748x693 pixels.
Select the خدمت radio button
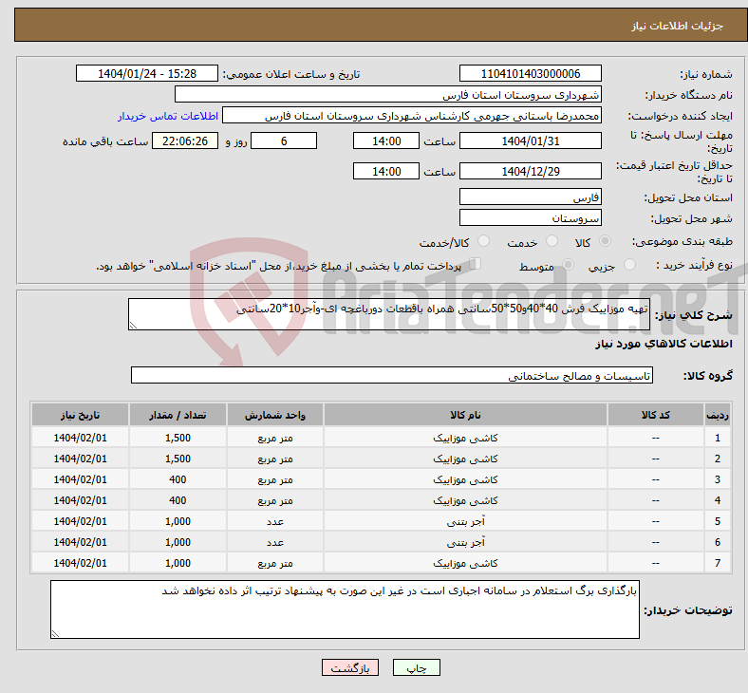(552, 241)
